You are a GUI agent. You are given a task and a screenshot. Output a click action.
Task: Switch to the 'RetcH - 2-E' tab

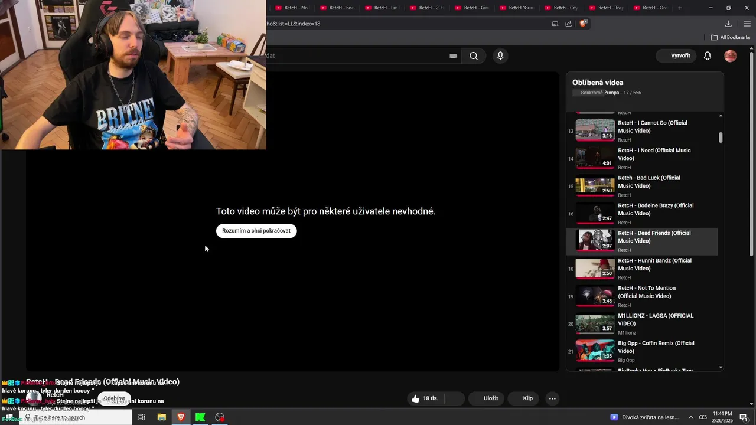(x=427, y=8)
